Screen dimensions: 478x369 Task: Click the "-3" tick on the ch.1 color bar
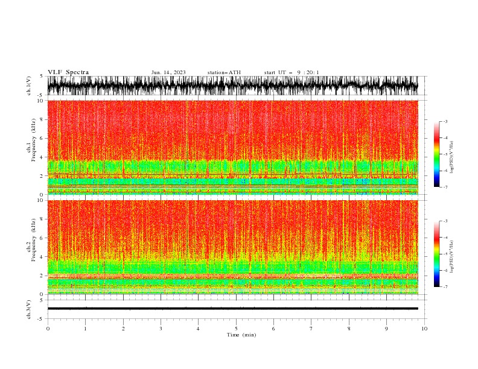pos(445,121)
